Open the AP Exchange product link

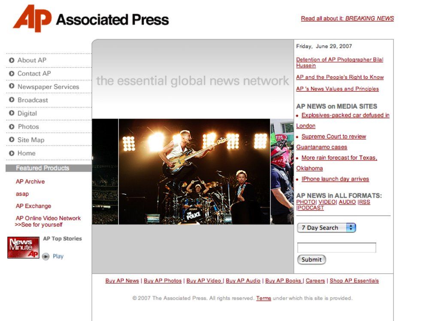click(33, 206)
